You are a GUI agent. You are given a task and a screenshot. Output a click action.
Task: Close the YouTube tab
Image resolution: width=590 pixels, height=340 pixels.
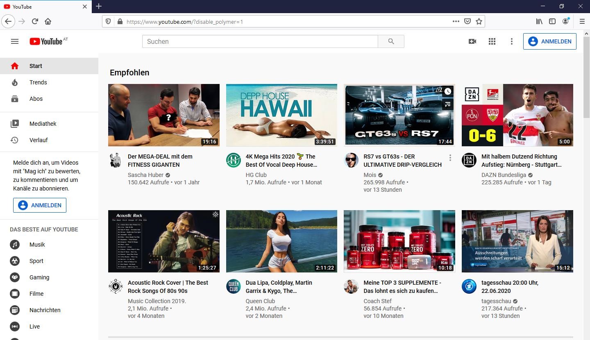[x=85, y=7]
